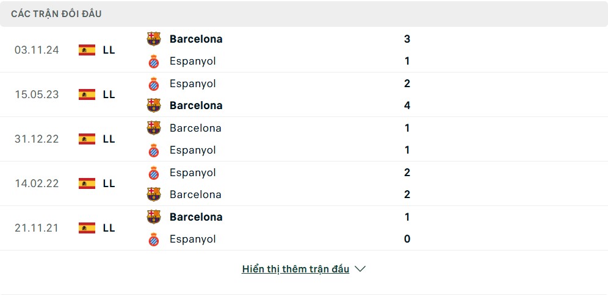Open Barcelona team name in 03.11.24 match
This screenshot has height=295, width=608.
pyautogui.click(x=196, y=39)
